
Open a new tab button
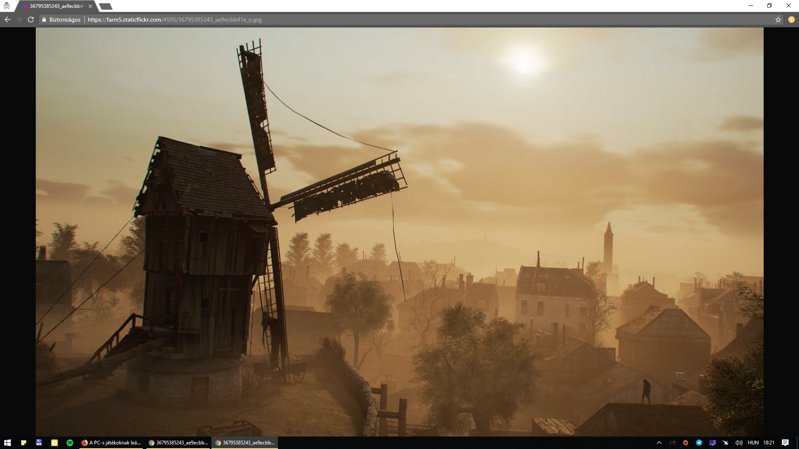106,6
